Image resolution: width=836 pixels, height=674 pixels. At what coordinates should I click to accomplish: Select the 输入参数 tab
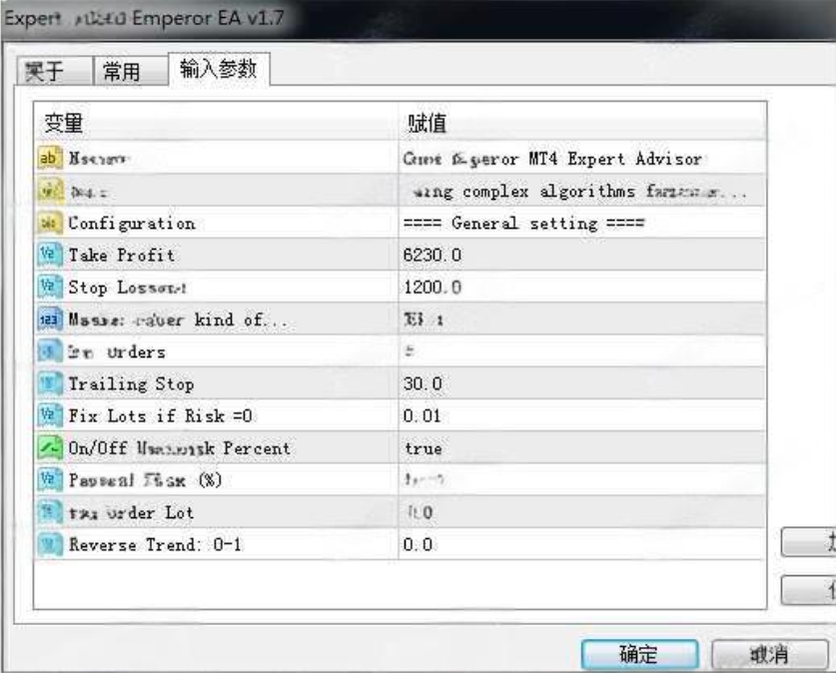[x=218, y=69]
